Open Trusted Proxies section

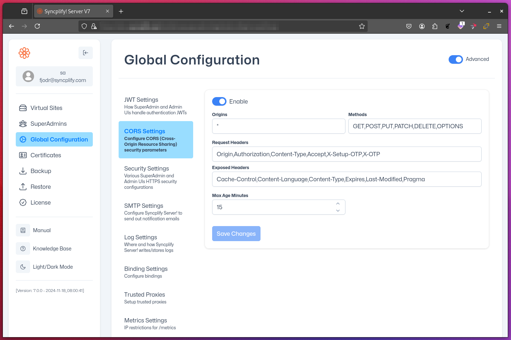click(x=156, y=297)
